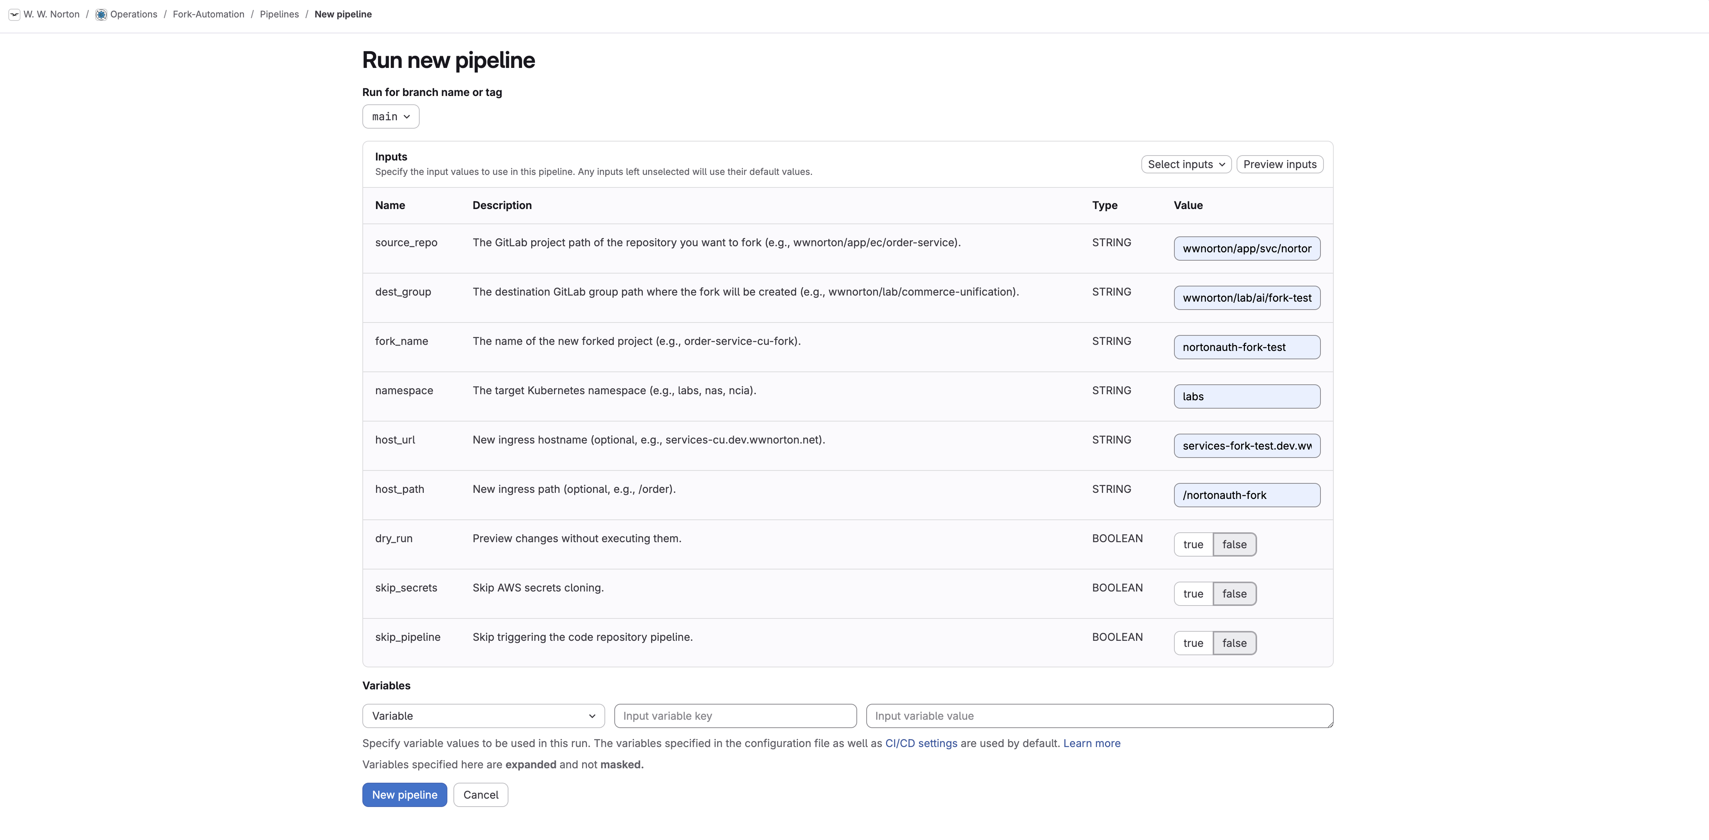
Task: Edit the fork_name value field
Action: (x=1246, y=347)
